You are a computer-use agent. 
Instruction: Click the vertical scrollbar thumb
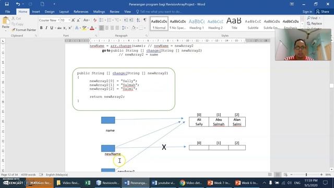click(x=331, y=86)
